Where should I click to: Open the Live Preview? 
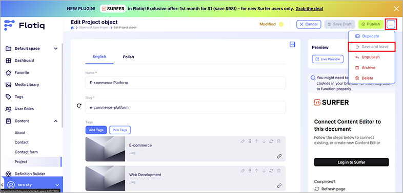coord(328,59)
